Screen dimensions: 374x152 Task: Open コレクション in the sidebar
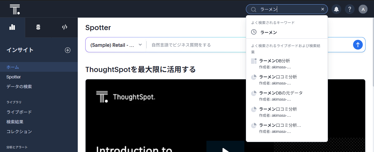coord(19,132)
